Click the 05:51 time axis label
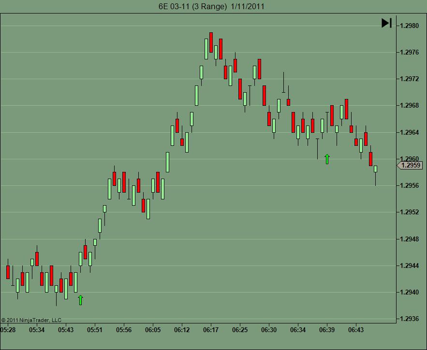Viewport: 427px width, 350px height. [95, 330]
